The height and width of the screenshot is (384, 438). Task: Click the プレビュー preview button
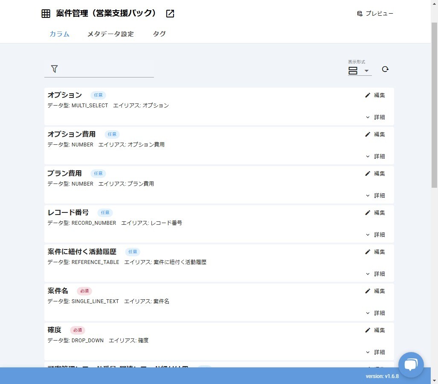tap(375, 13)
